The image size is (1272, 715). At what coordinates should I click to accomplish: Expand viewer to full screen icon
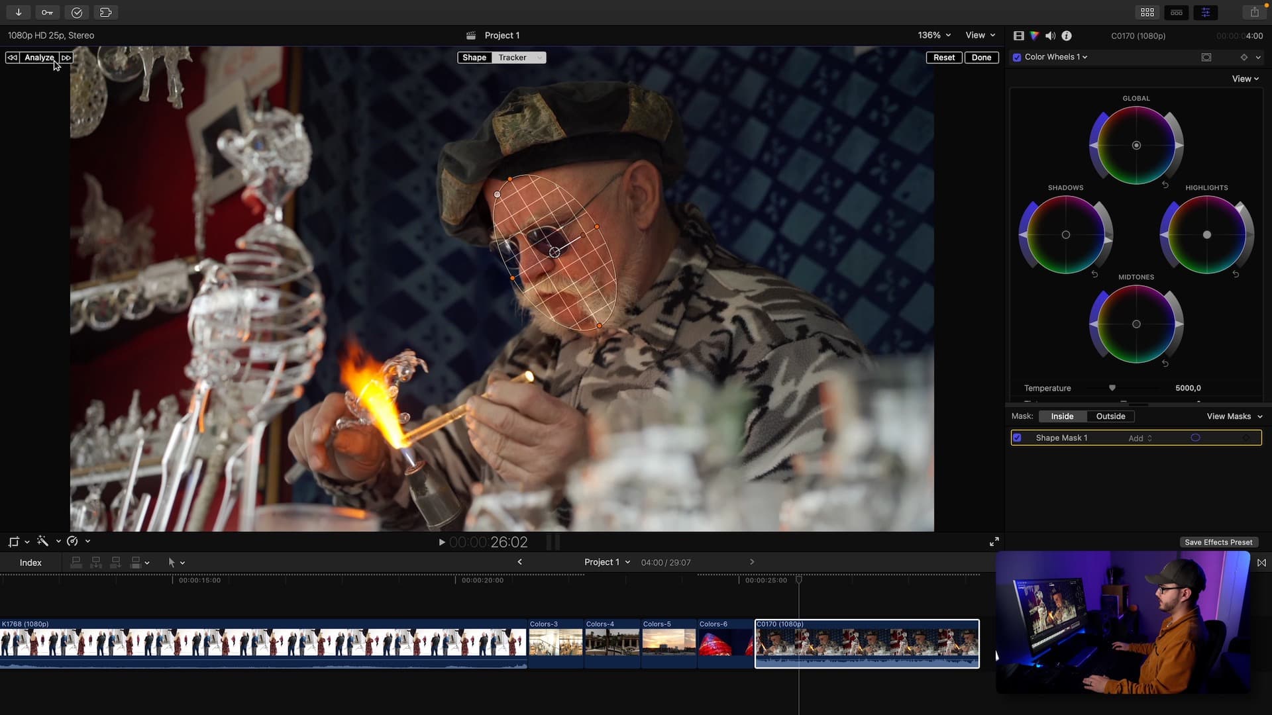pyautogui.click(x=994, y=542)
